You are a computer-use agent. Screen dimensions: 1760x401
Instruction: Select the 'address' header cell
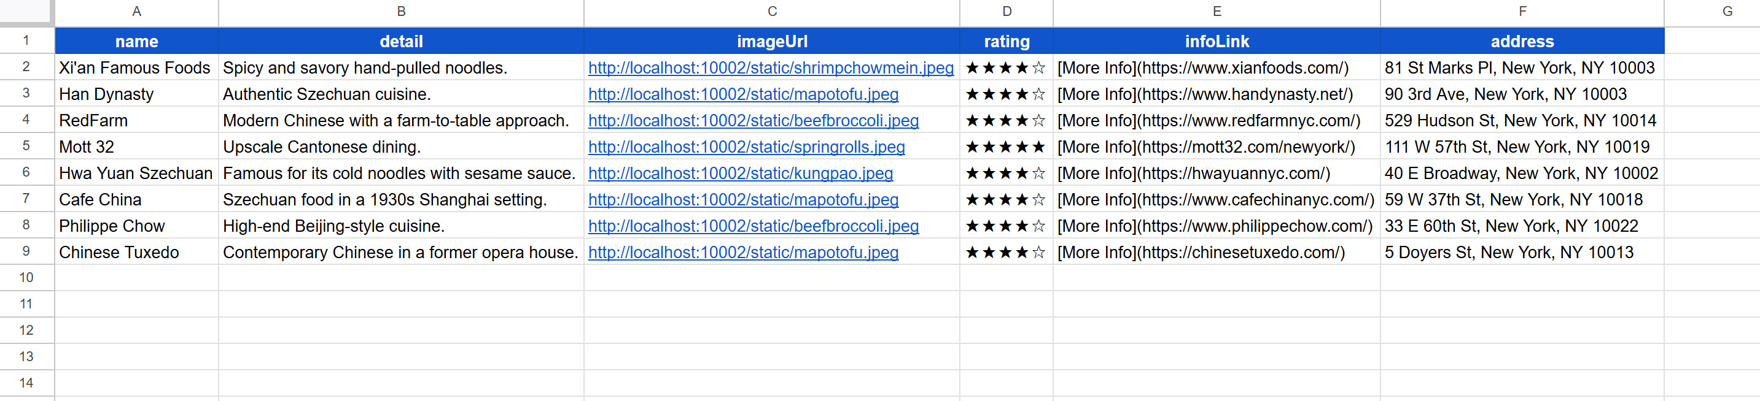pos(1522,42)
